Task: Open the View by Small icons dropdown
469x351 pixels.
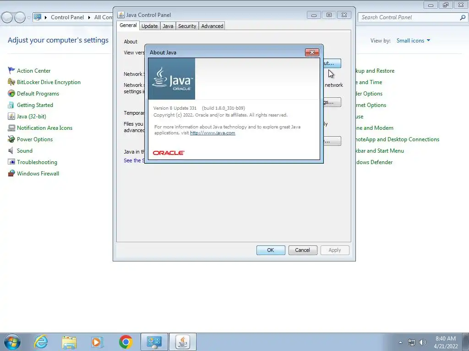Action: 413,41
